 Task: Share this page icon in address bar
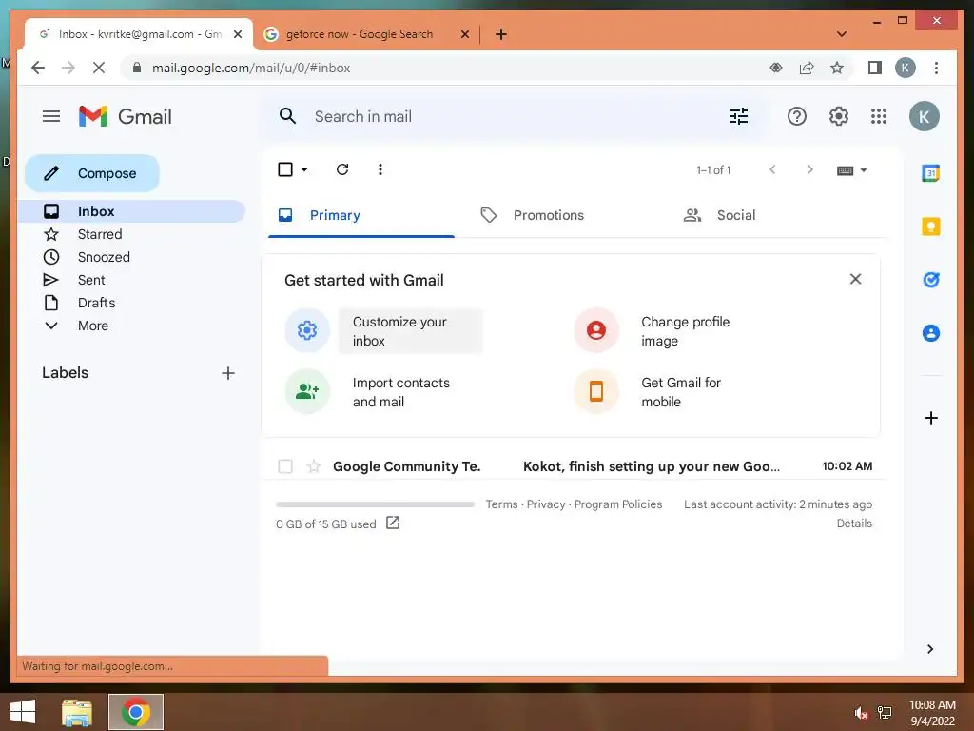(807, 68)
